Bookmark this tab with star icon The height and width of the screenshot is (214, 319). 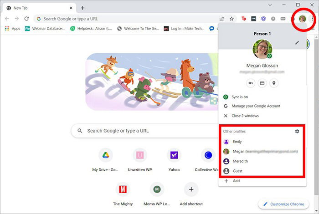(x=232, y=19)
